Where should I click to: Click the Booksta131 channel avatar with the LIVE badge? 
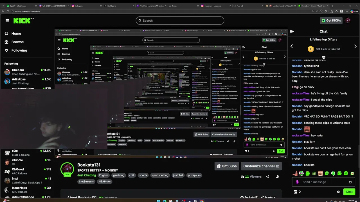click(x=67, y=169)
